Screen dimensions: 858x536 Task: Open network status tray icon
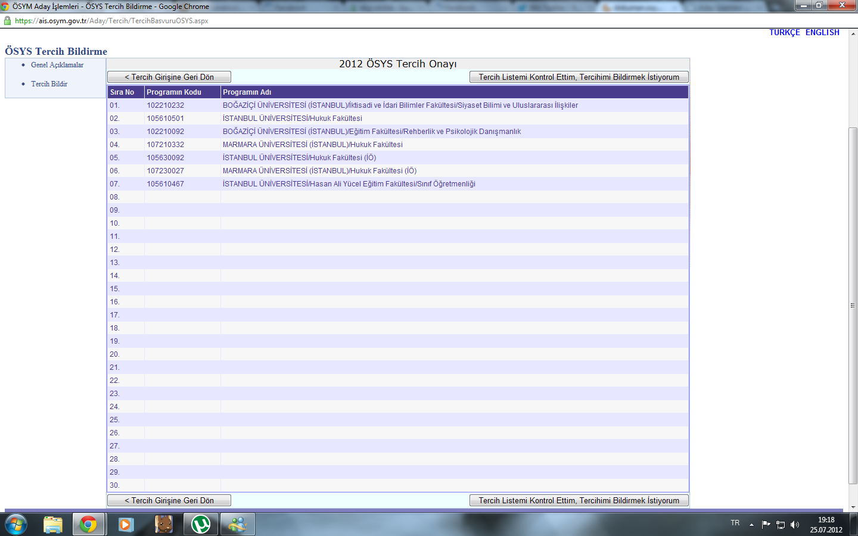[x=780, y=525]
